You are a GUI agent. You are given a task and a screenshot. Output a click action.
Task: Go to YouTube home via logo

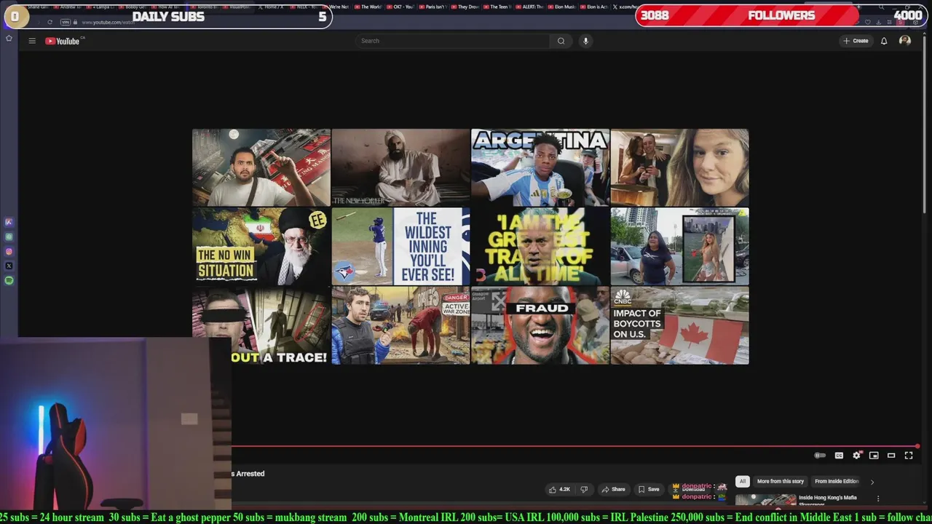coord(64,41)
